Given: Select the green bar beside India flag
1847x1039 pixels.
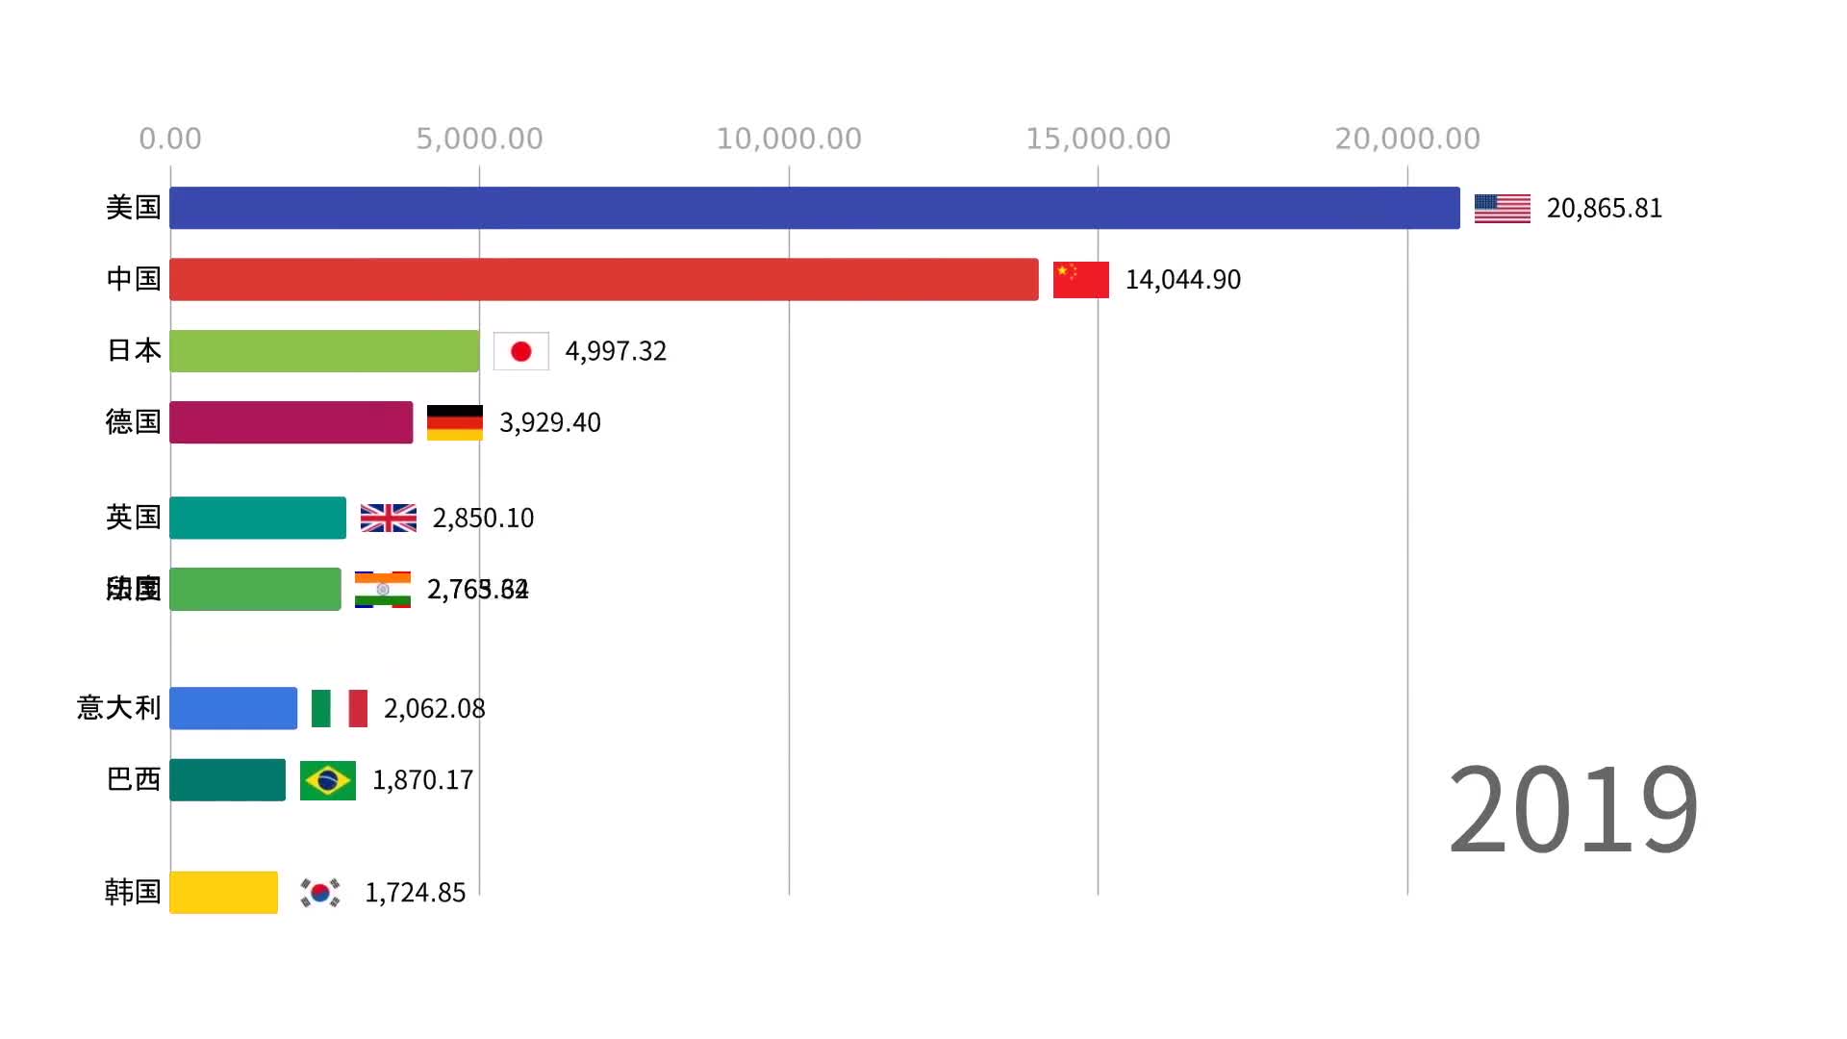Looking at the screenshot, I should tap(255, 589).
